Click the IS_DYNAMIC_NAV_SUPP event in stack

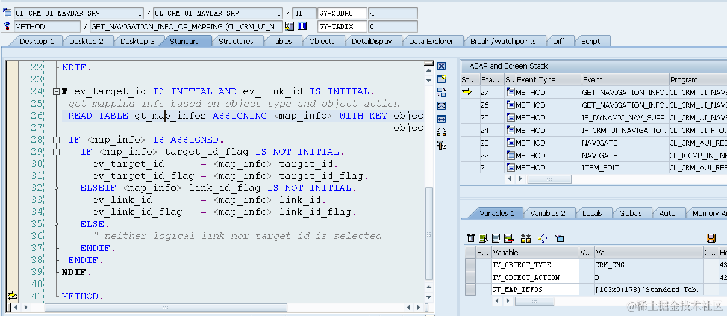coord(624,117)
